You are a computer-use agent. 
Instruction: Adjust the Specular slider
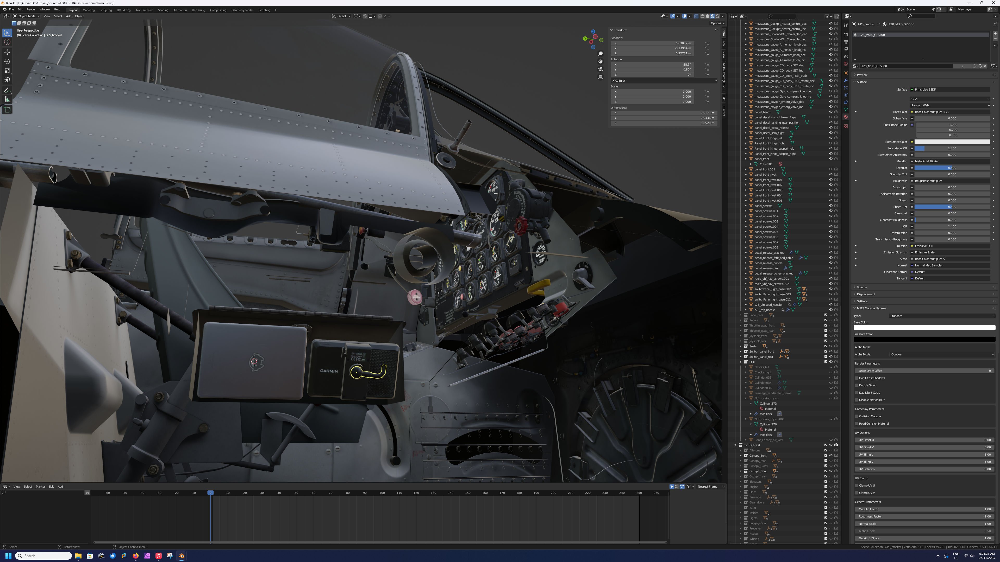952,168
